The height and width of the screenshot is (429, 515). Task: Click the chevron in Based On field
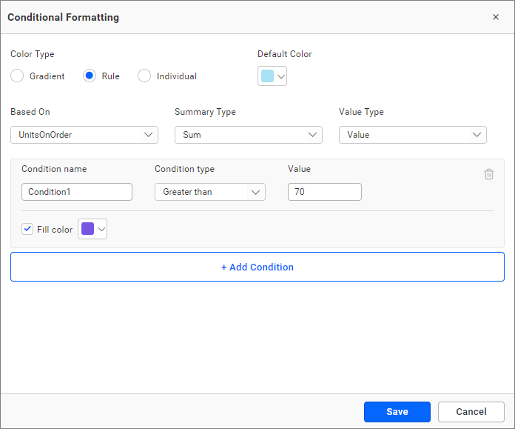click(148, 135)
